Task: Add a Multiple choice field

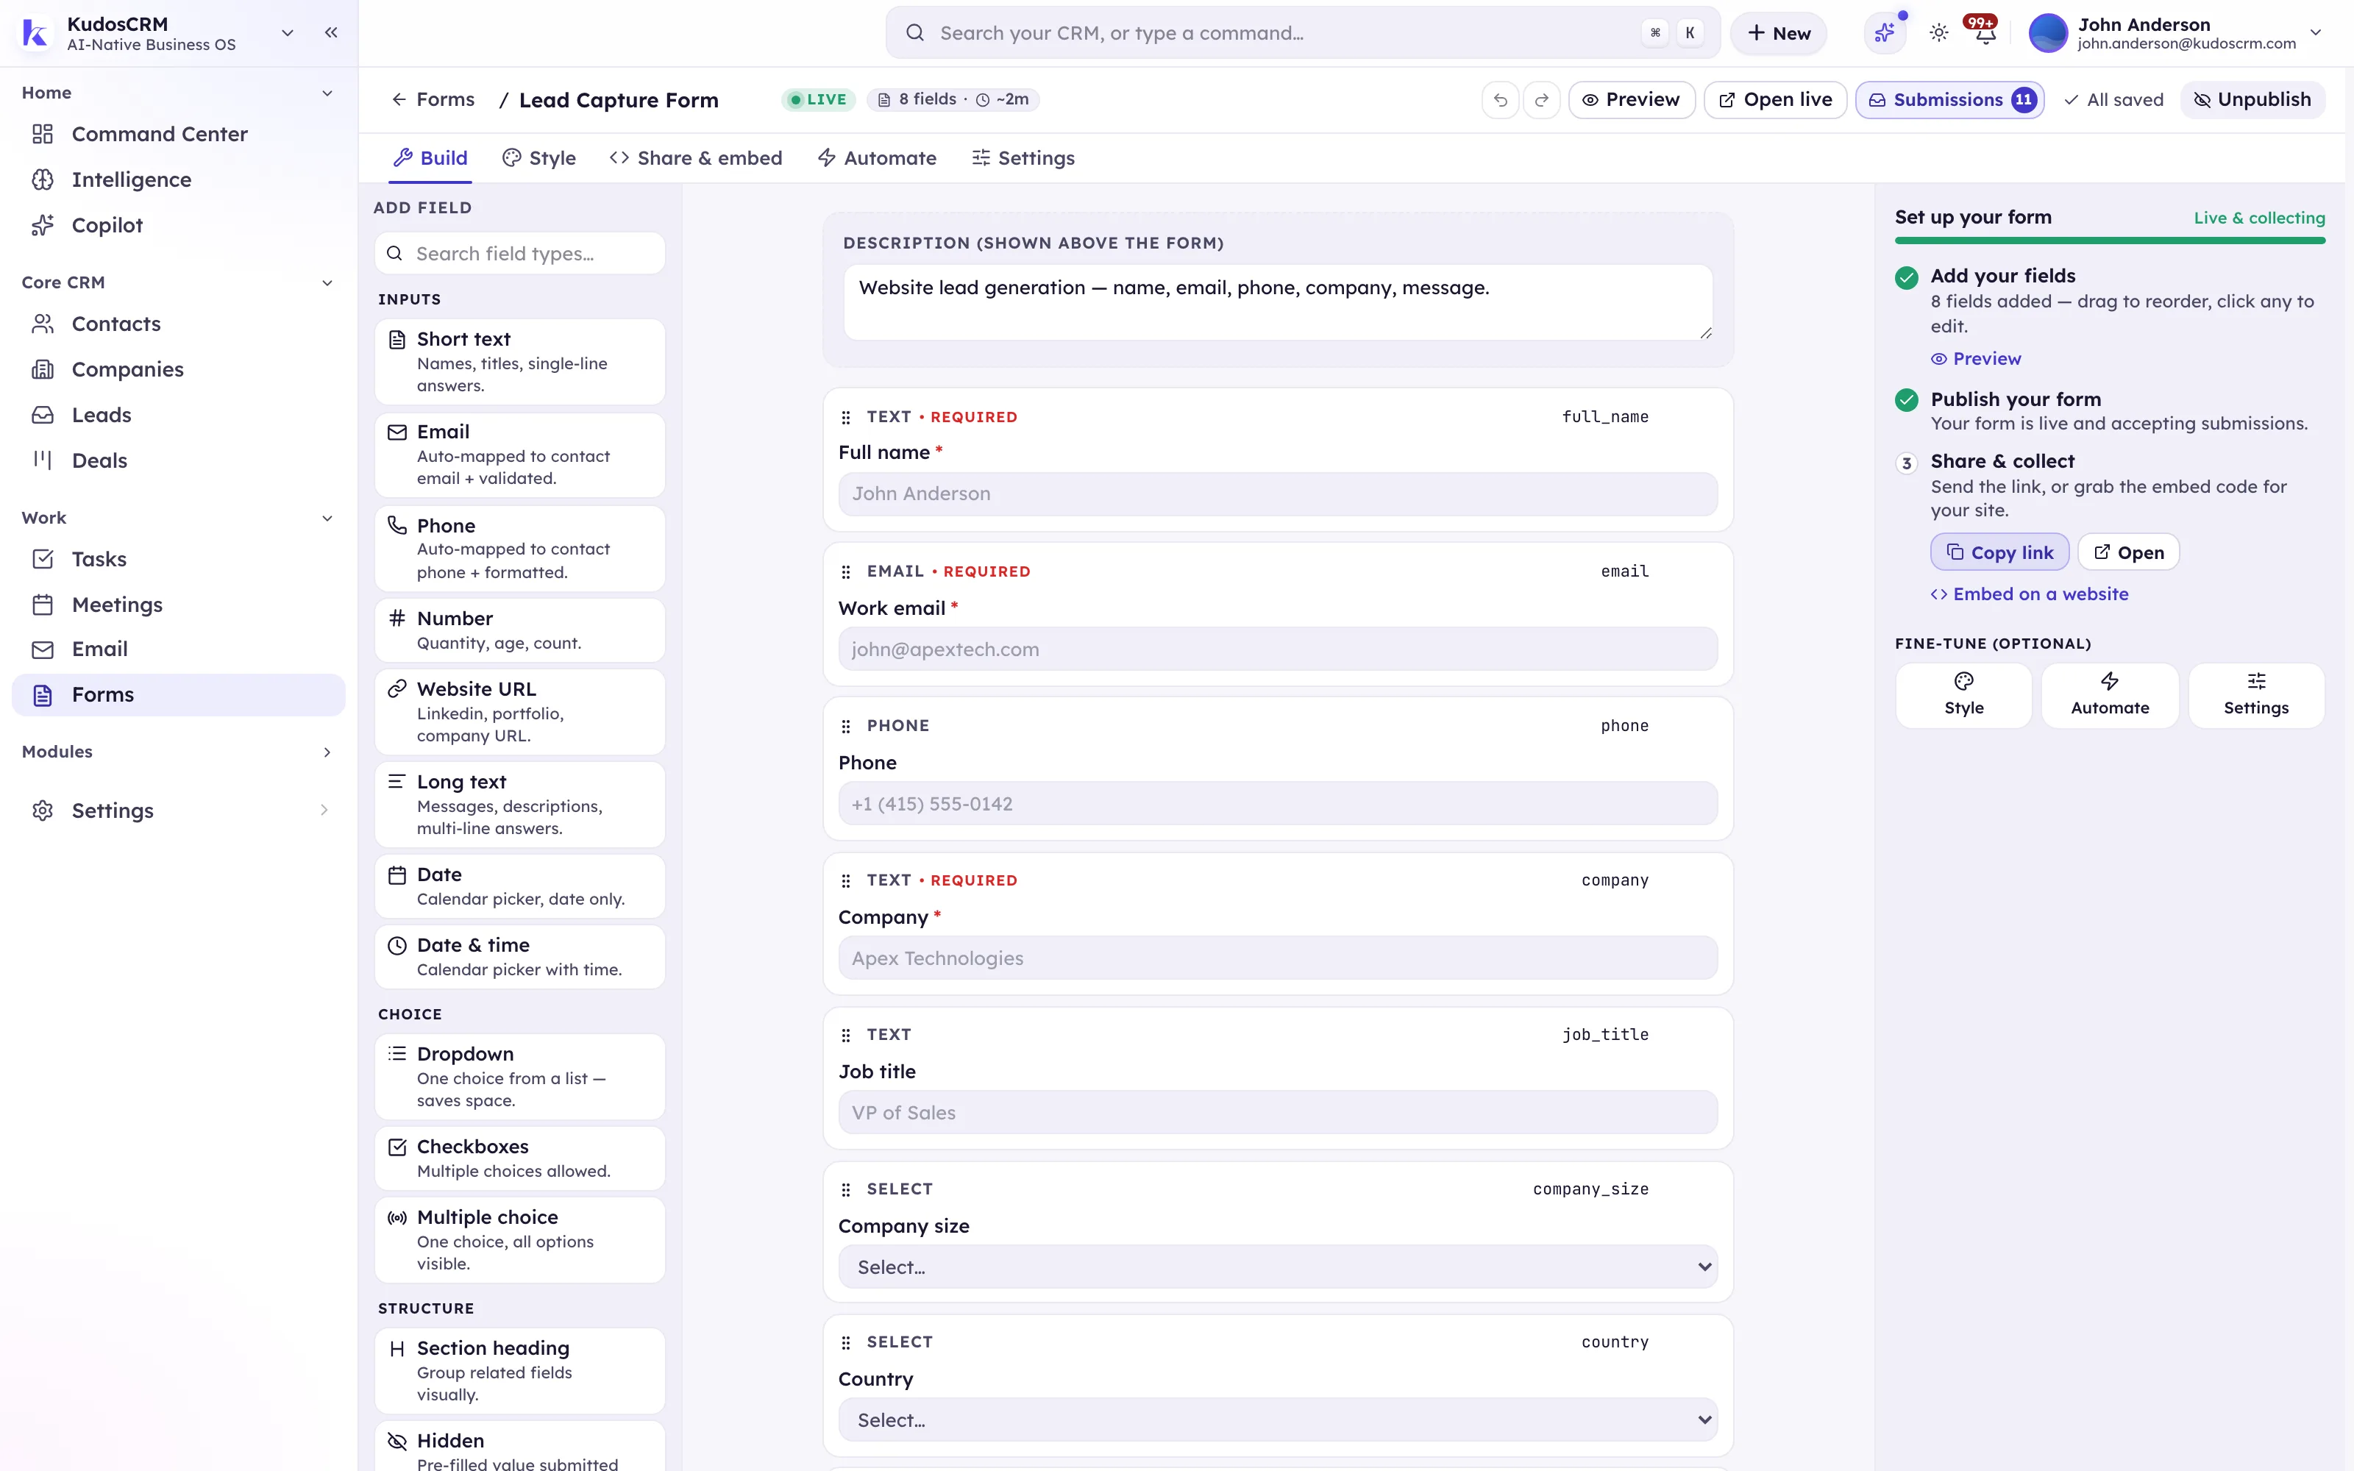Action: pos(519,1241)
